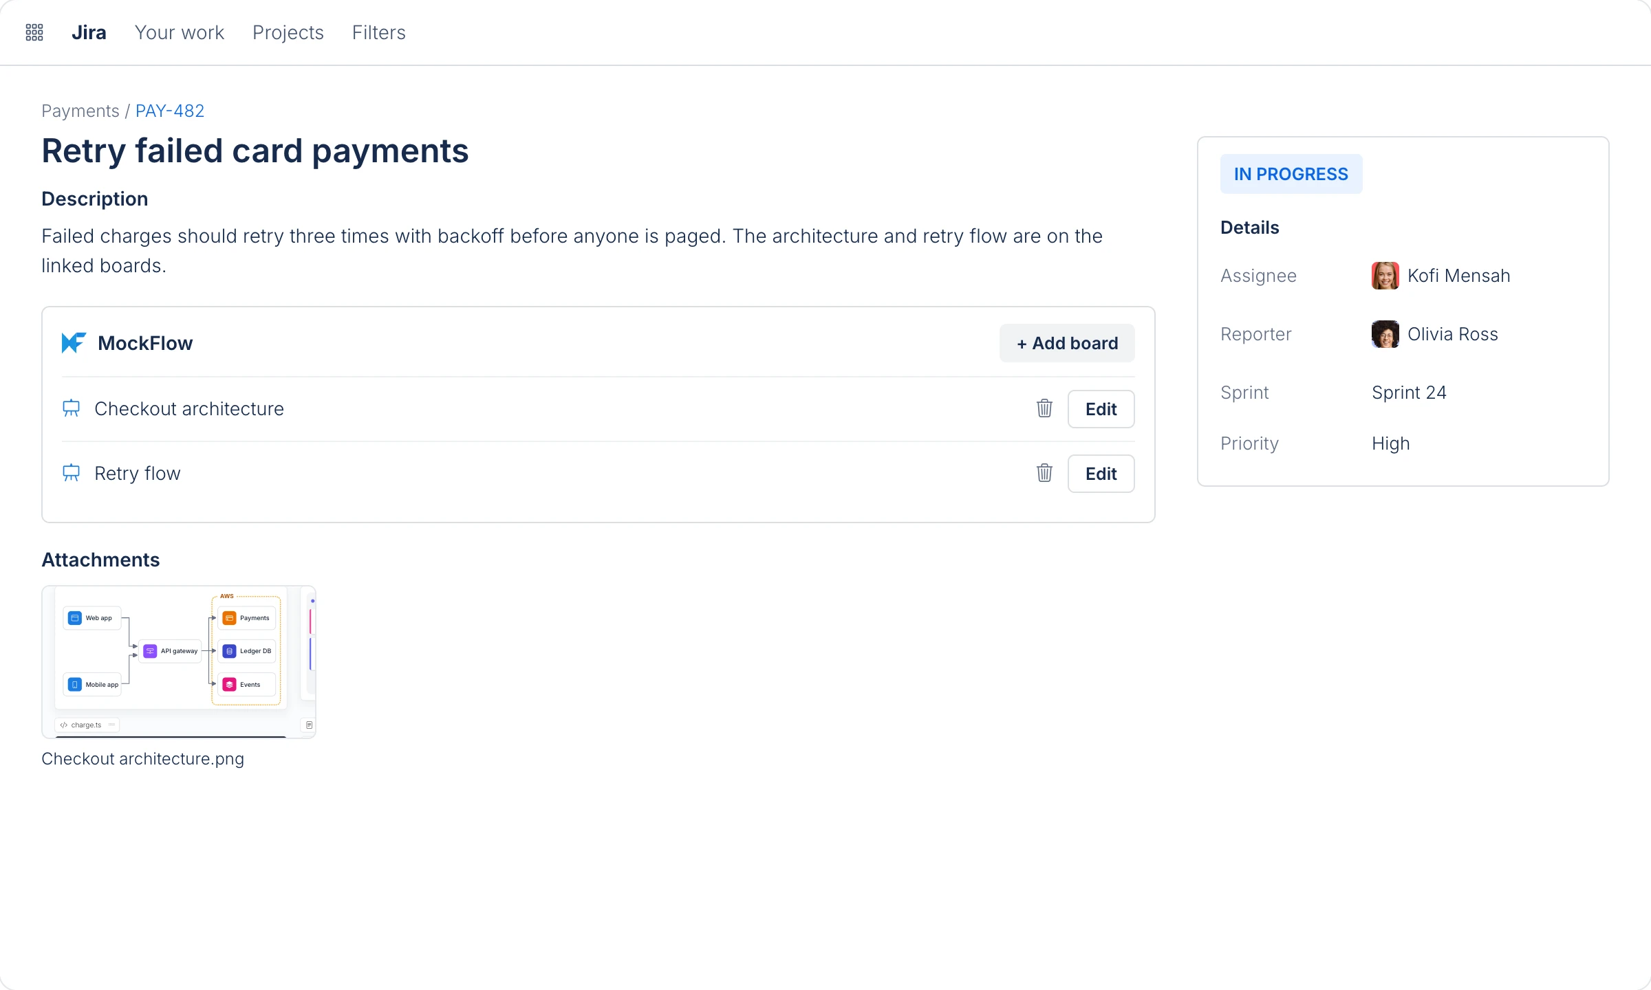This screenshot has width=1651, height=990.
Task: Click Kofi Mensah's avatar
Action: click(x=1385, y=276)
